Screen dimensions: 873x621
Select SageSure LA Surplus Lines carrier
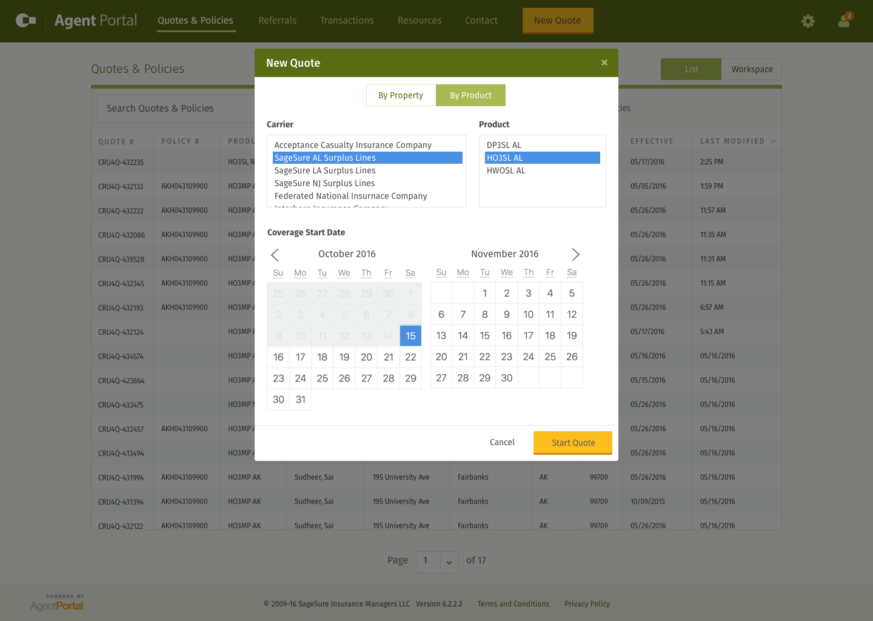pyautogui.click(x=367, y=170)
